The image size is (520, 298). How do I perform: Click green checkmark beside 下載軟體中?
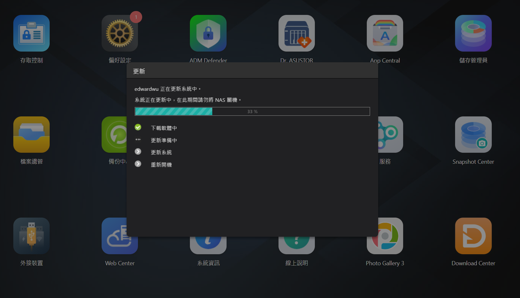click(138, 127)
